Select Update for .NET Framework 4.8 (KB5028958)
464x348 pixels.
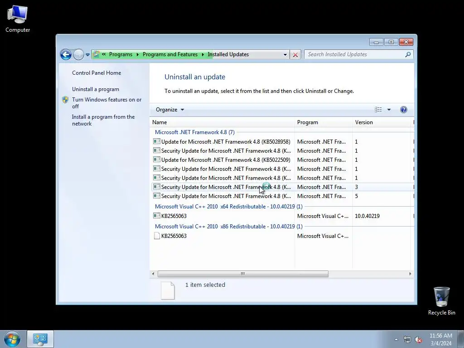[x=226, y=142]
